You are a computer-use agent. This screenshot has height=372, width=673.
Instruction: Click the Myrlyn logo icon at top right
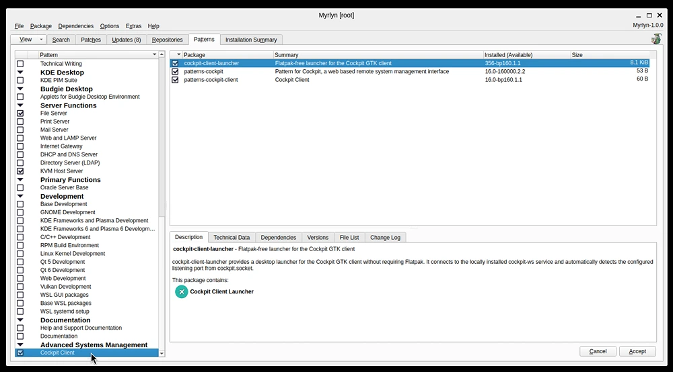pos(656,40)
